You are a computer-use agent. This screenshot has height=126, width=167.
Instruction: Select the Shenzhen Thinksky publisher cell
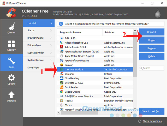pyautogui.click(x=119, y=101)
